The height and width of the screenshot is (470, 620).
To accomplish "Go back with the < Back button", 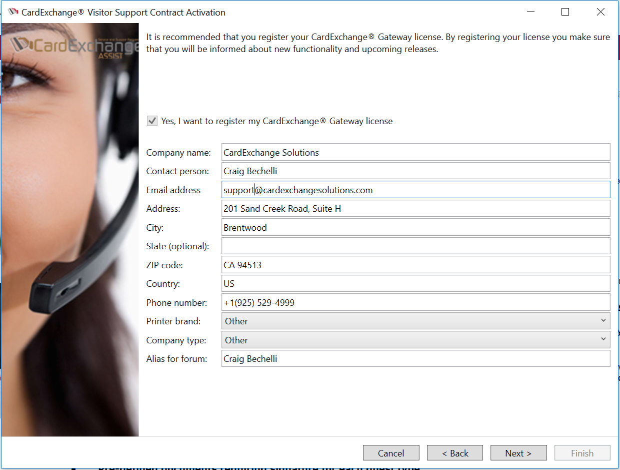I will pos(455,453).
